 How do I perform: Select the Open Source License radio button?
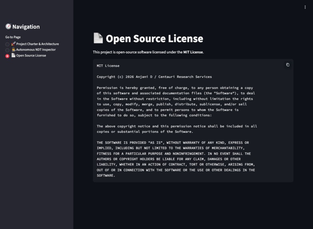pyautogui.click(x=7, y=56)
